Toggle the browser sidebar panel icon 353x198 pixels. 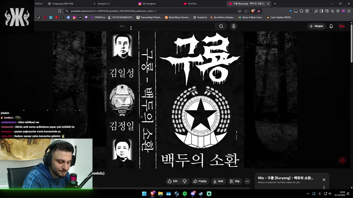point(321,11)
